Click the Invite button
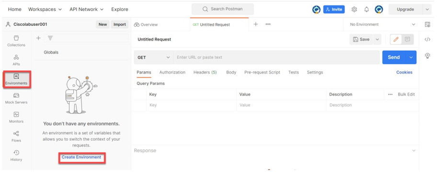The image size is (437, 172). pos(334,9)
